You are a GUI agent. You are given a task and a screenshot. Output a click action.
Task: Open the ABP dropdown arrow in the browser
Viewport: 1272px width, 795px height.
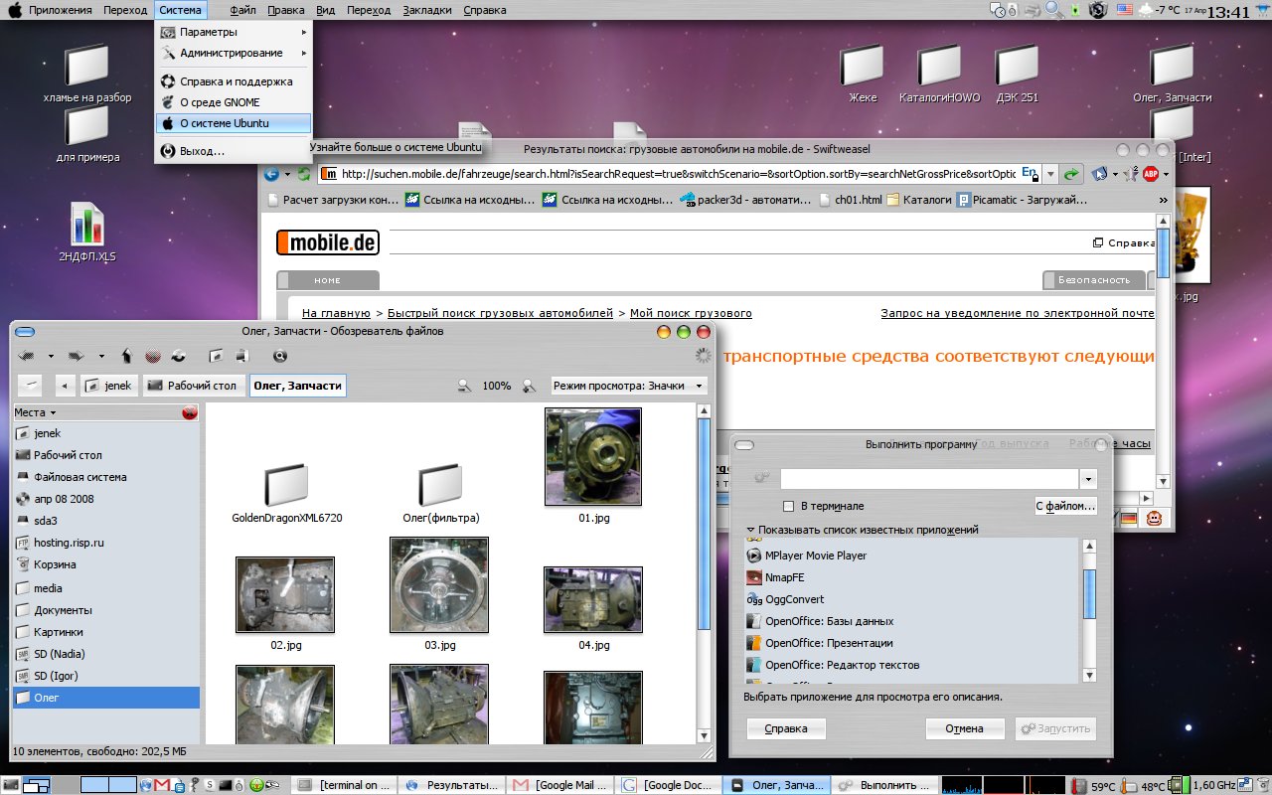tap(1167, 174)
